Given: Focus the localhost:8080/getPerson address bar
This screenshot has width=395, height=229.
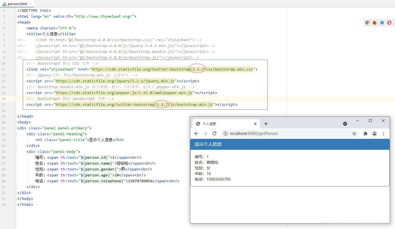Looking at the screenshot, I should pos(290,134).
